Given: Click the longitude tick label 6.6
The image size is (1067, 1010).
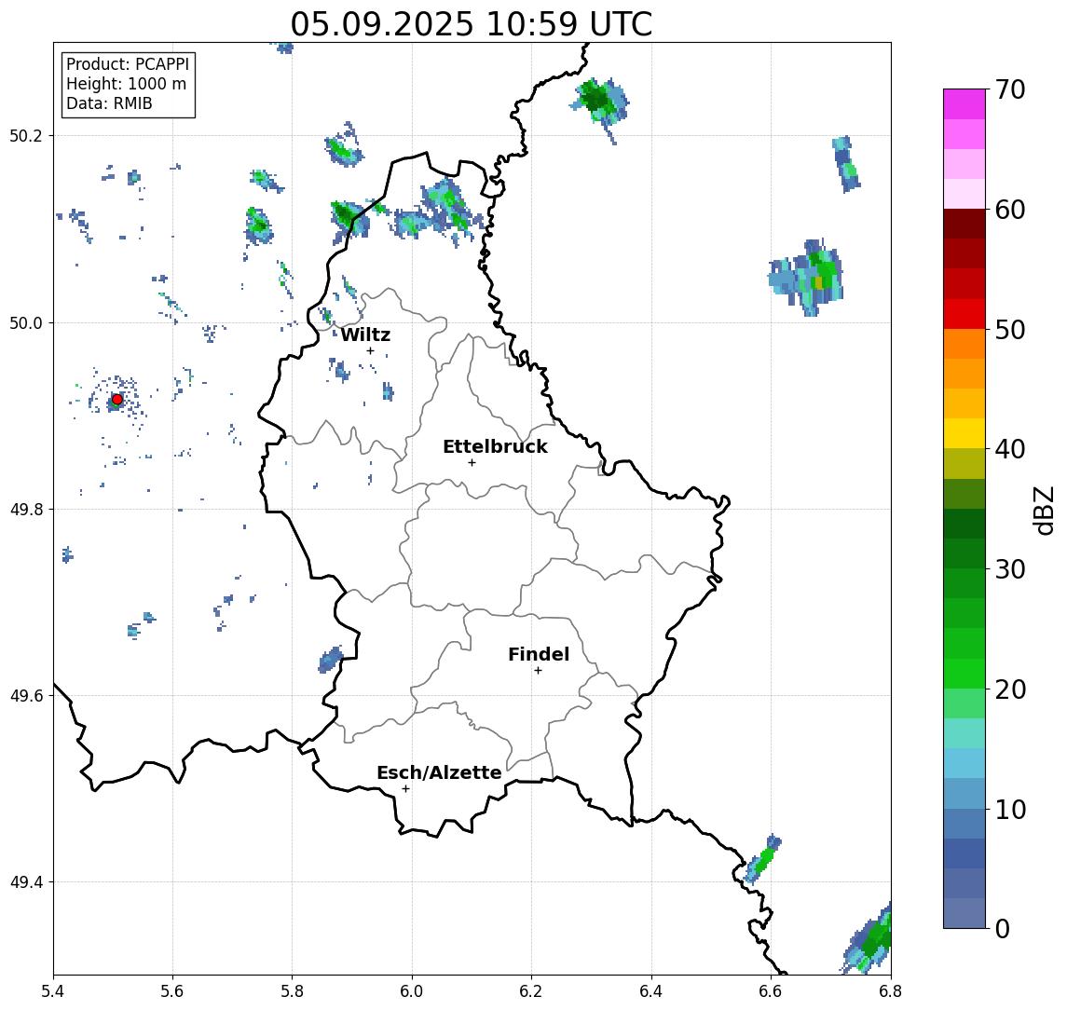Looking at the screenshot, I should (771, 991).
